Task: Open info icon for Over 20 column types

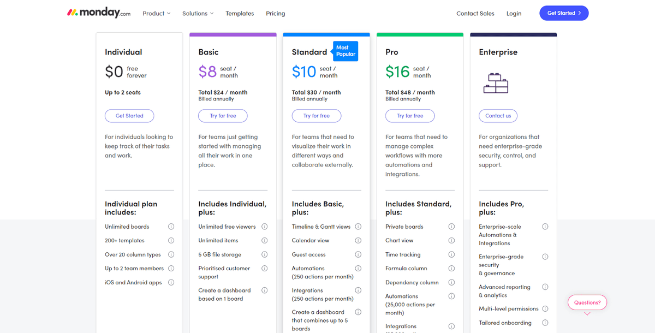Action: (171, 254)
